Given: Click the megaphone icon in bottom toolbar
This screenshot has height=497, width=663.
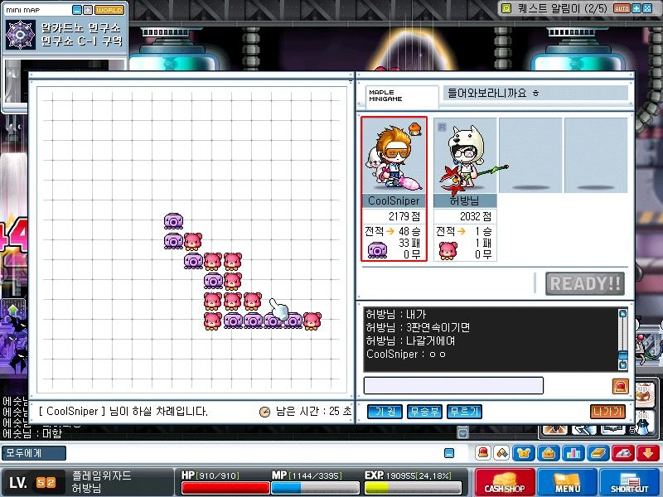Looking at the screenshot, I should (x=502, y=453).
